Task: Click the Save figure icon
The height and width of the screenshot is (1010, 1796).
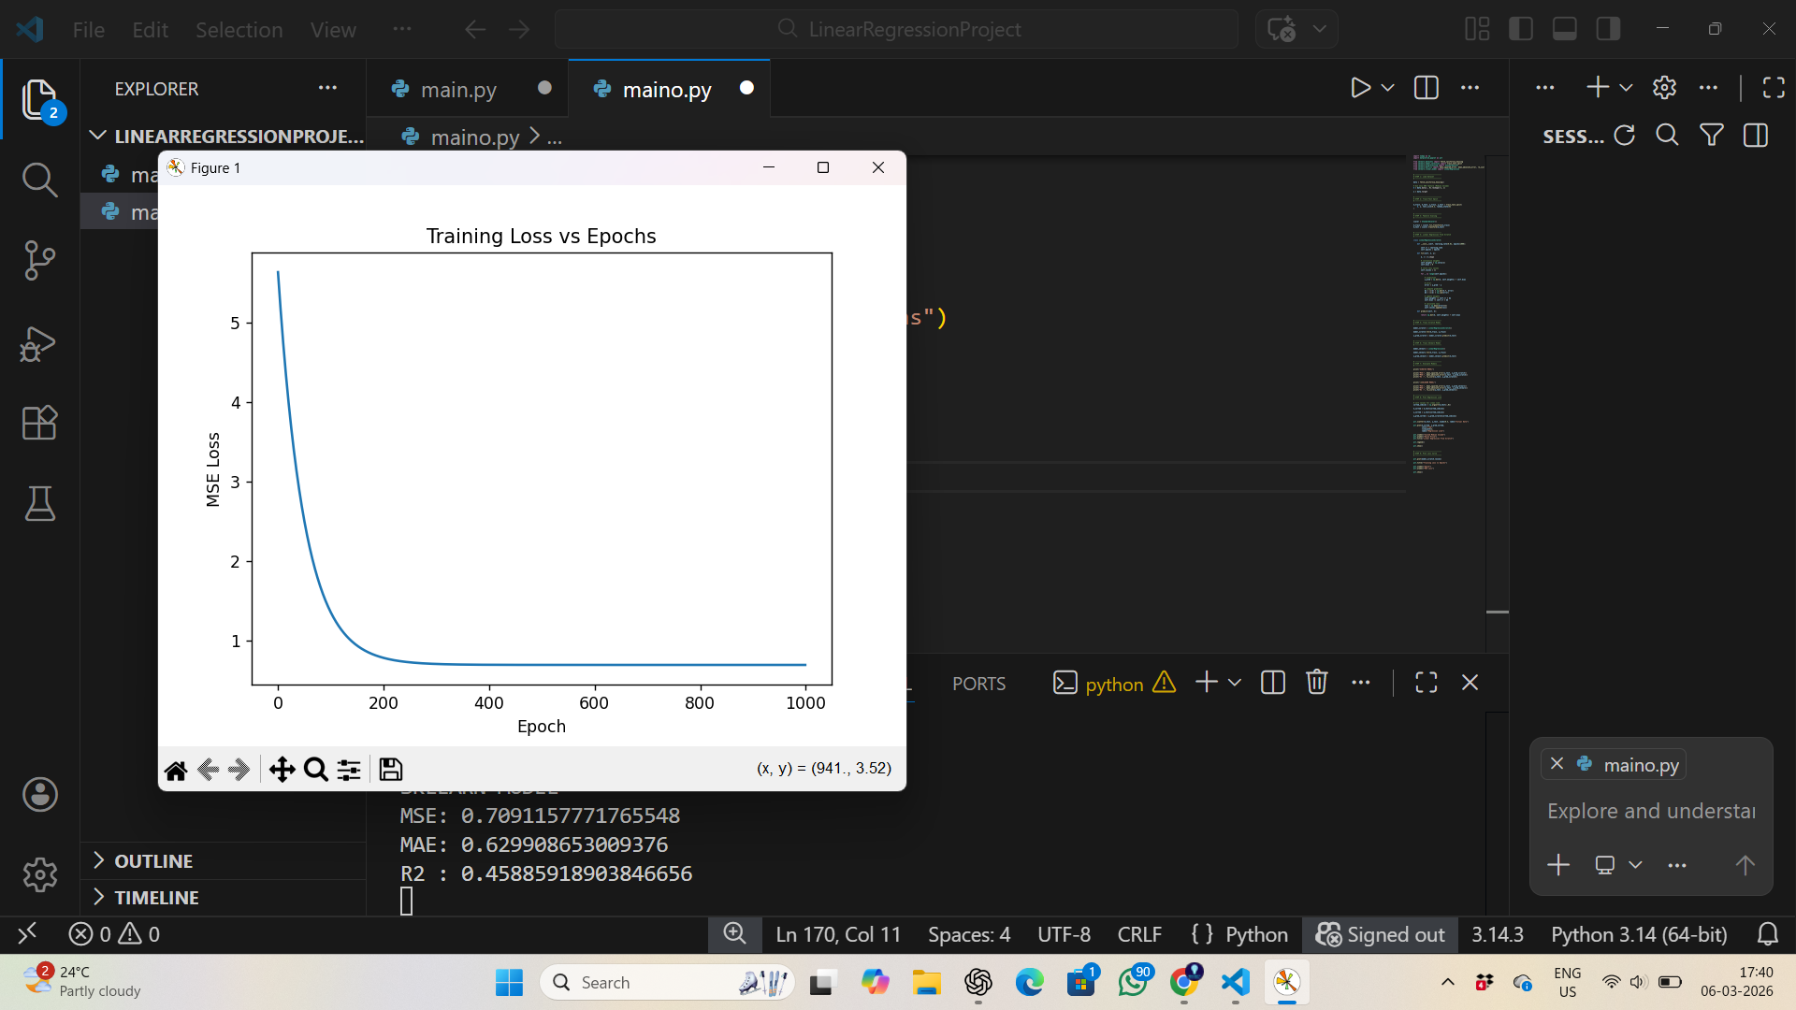Action: [391, 770]
